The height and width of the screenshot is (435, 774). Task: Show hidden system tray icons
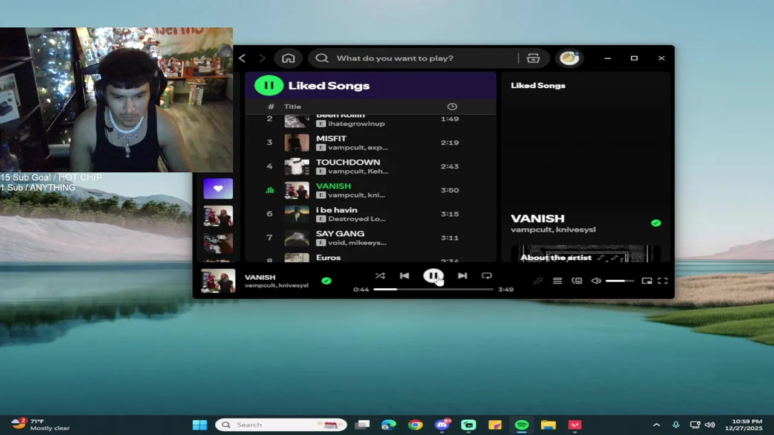pyautogui.click(x=656, y=425)
